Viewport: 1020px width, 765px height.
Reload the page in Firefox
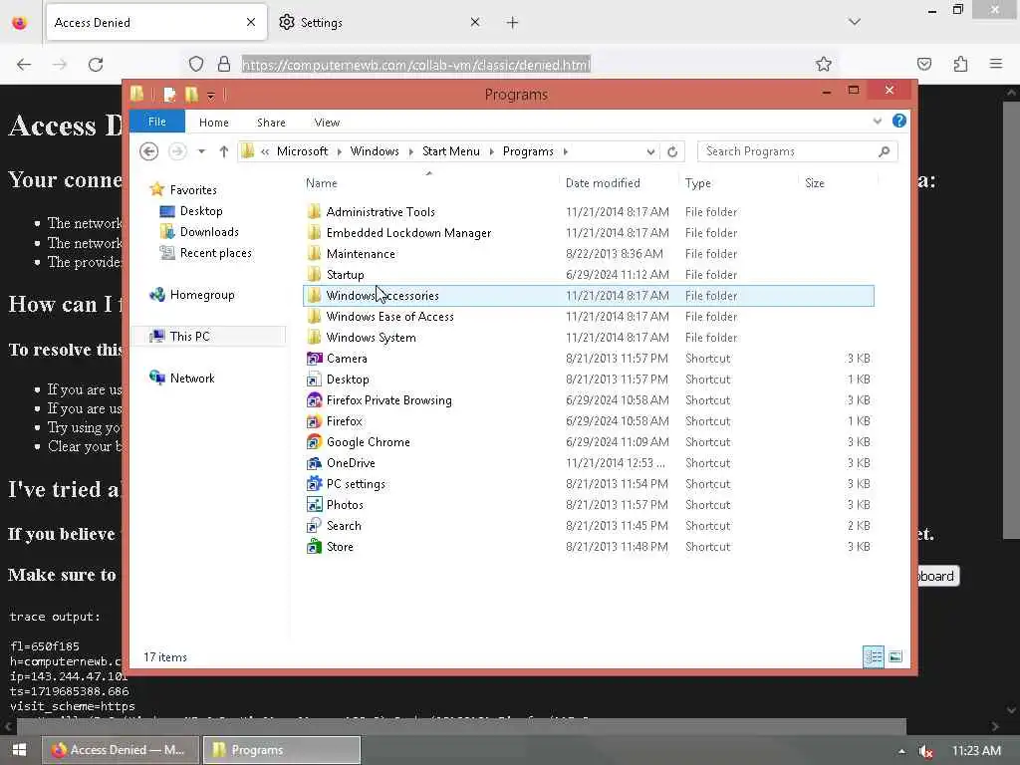tap(96, 65)
